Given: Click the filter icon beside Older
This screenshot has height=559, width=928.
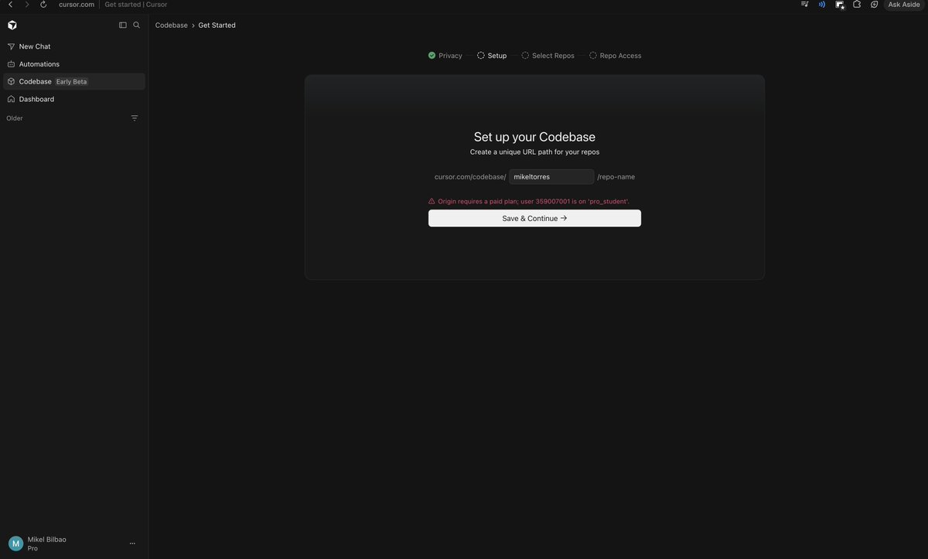Looking at the screenshot, I should pyautogui.click(x=135, y=118).
